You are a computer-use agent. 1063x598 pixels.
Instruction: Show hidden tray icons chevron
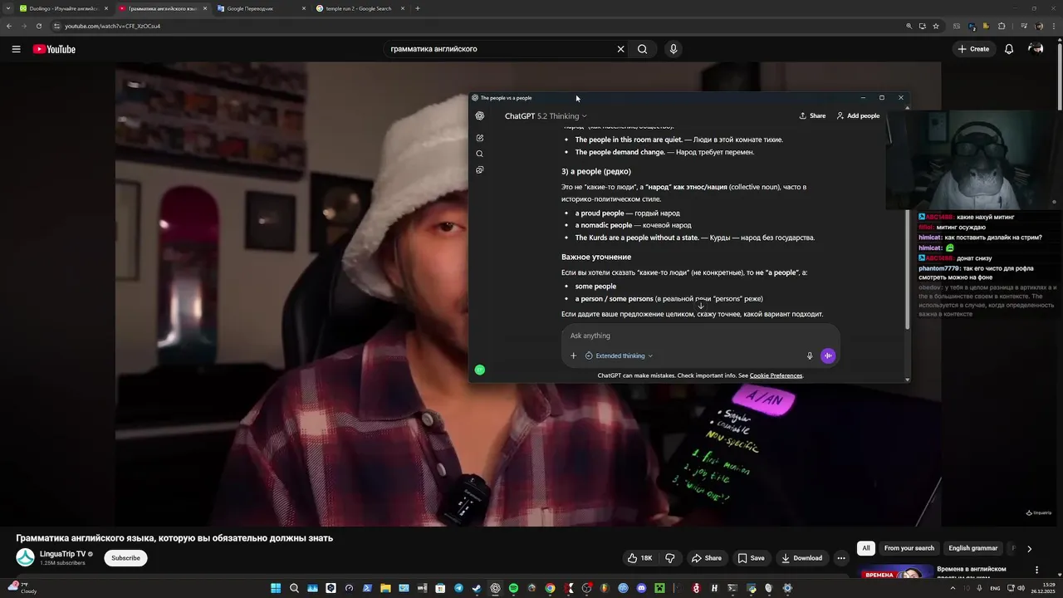952,589
